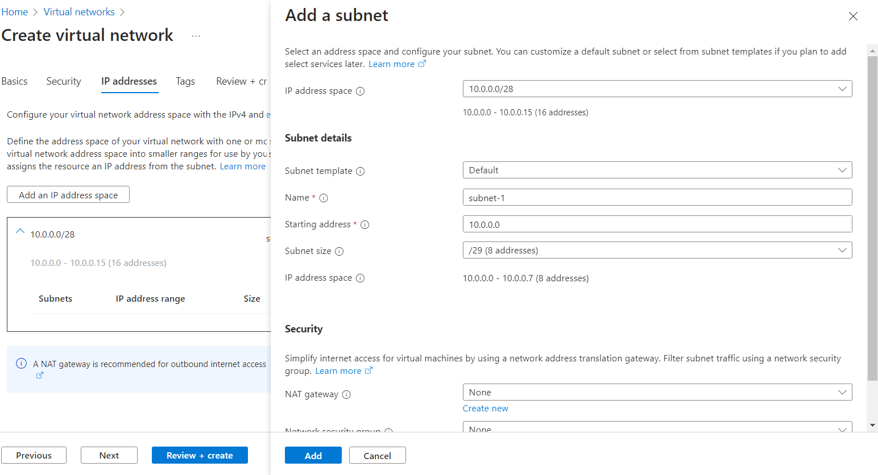Viewport: 878px width, 475px height.
Task: Switch to the Basics tab
Action: click(14, 81)
